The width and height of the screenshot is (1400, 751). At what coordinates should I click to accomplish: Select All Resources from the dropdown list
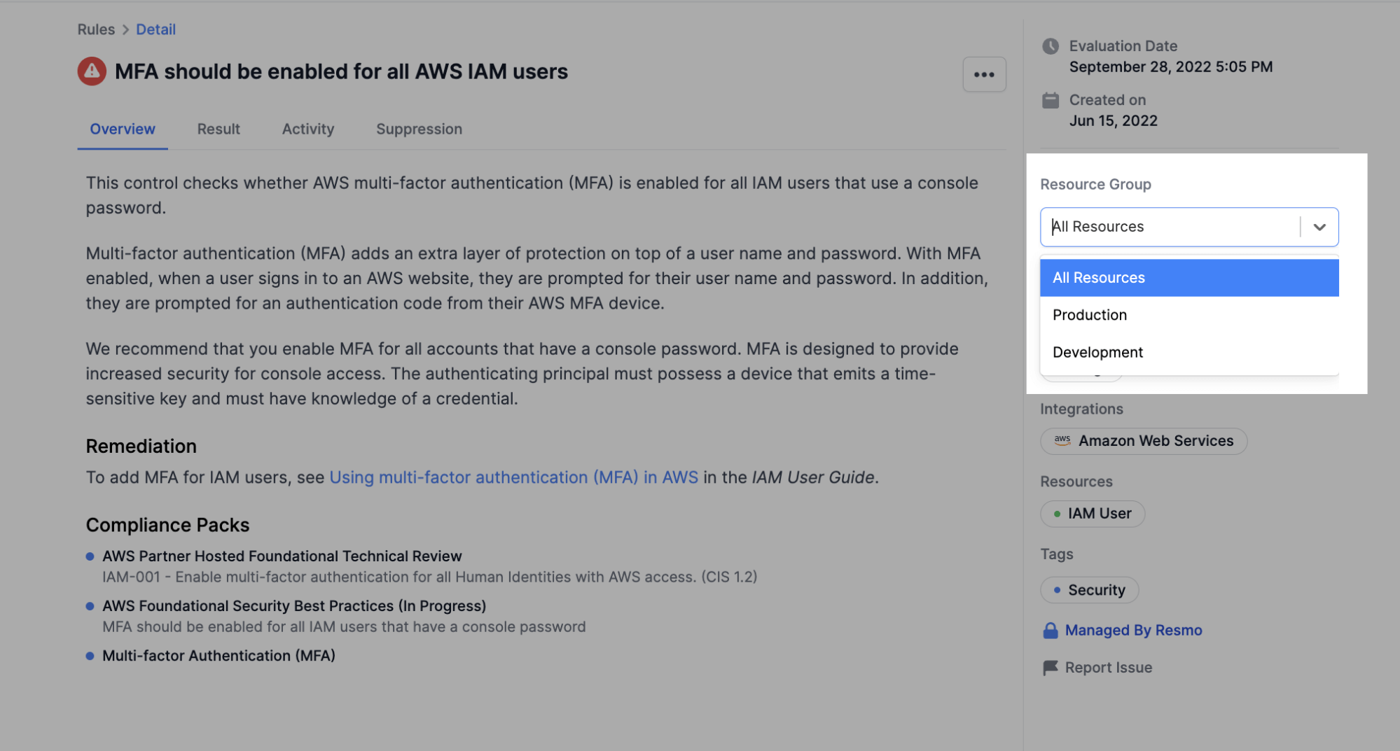[1188, 278]
